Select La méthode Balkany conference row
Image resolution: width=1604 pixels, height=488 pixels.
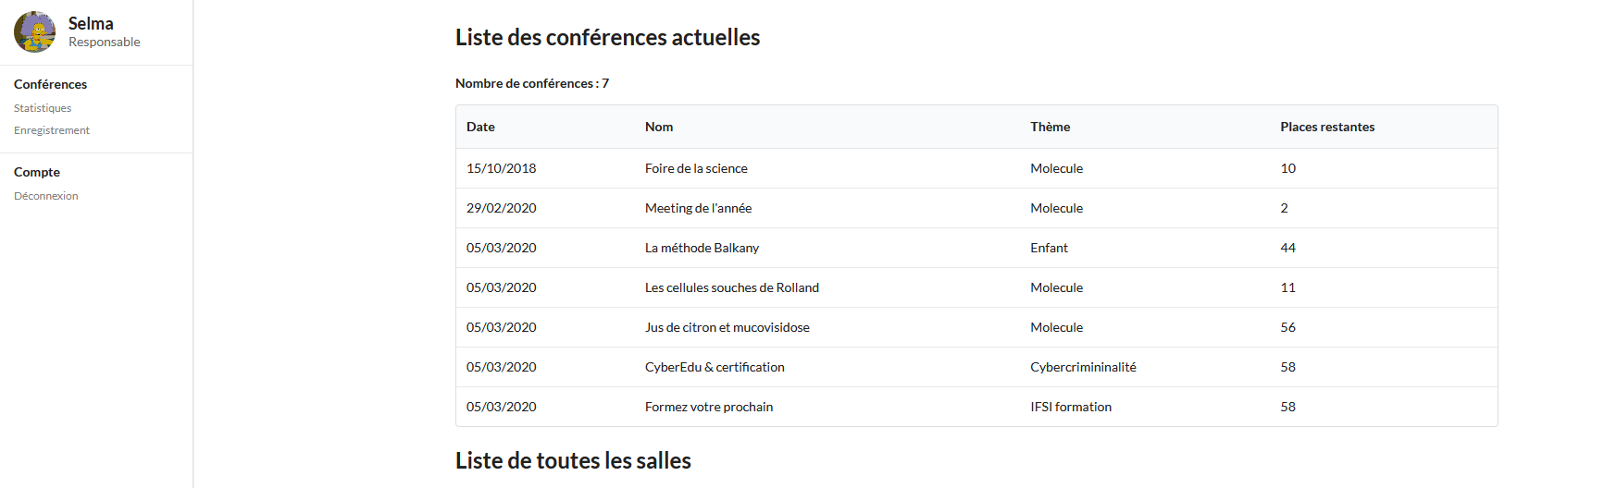point(976,248)
